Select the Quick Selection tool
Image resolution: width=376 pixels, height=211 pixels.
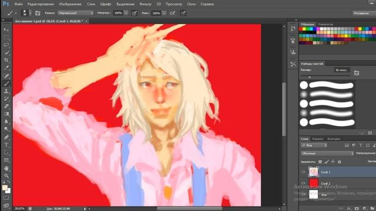pos(6,53)
